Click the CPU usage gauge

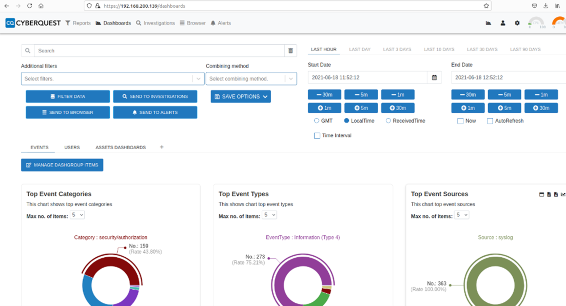coord(536,23)
